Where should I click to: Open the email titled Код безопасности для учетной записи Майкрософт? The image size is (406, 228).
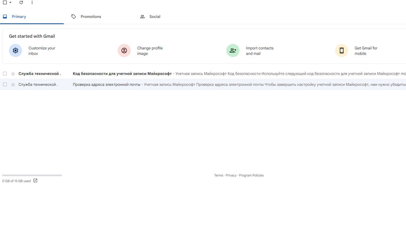122,74
